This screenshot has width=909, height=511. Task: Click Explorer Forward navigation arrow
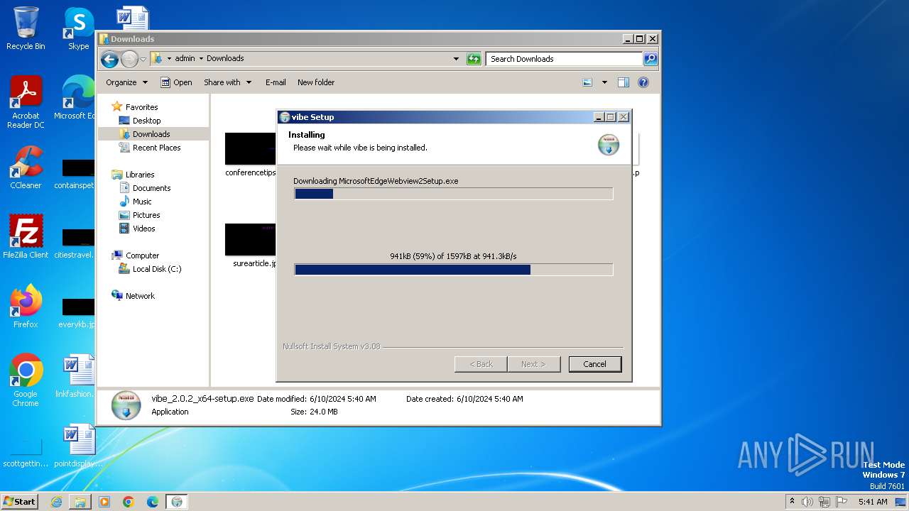tap(129, 59)
